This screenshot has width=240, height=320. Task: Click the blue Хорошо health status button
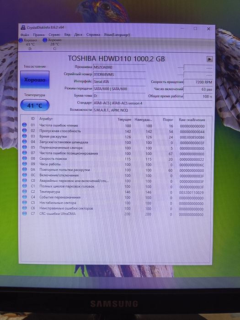pyautogui.click(x=35, y=80)
